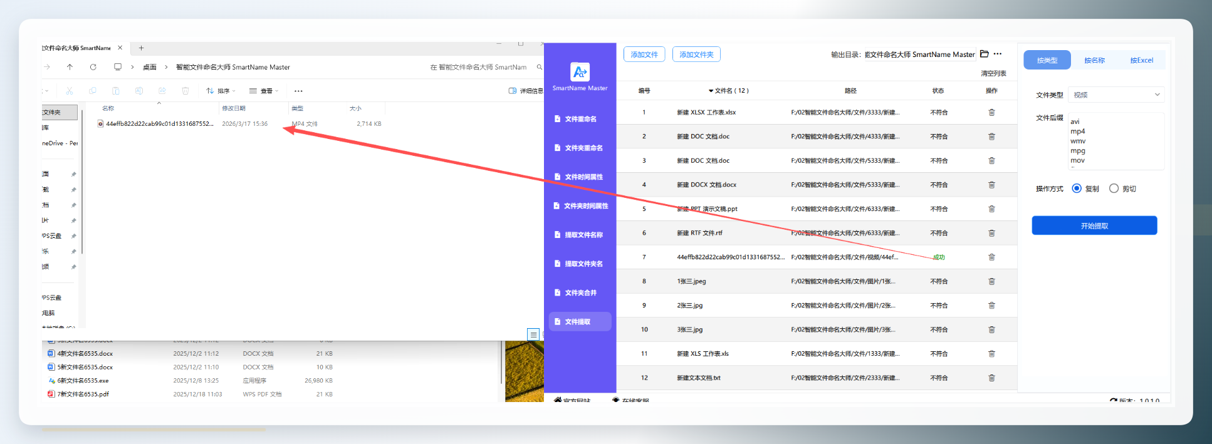Click the SmartName Master logo
The width and height of the screenshot is (1212, 444).
click(580, 71)
